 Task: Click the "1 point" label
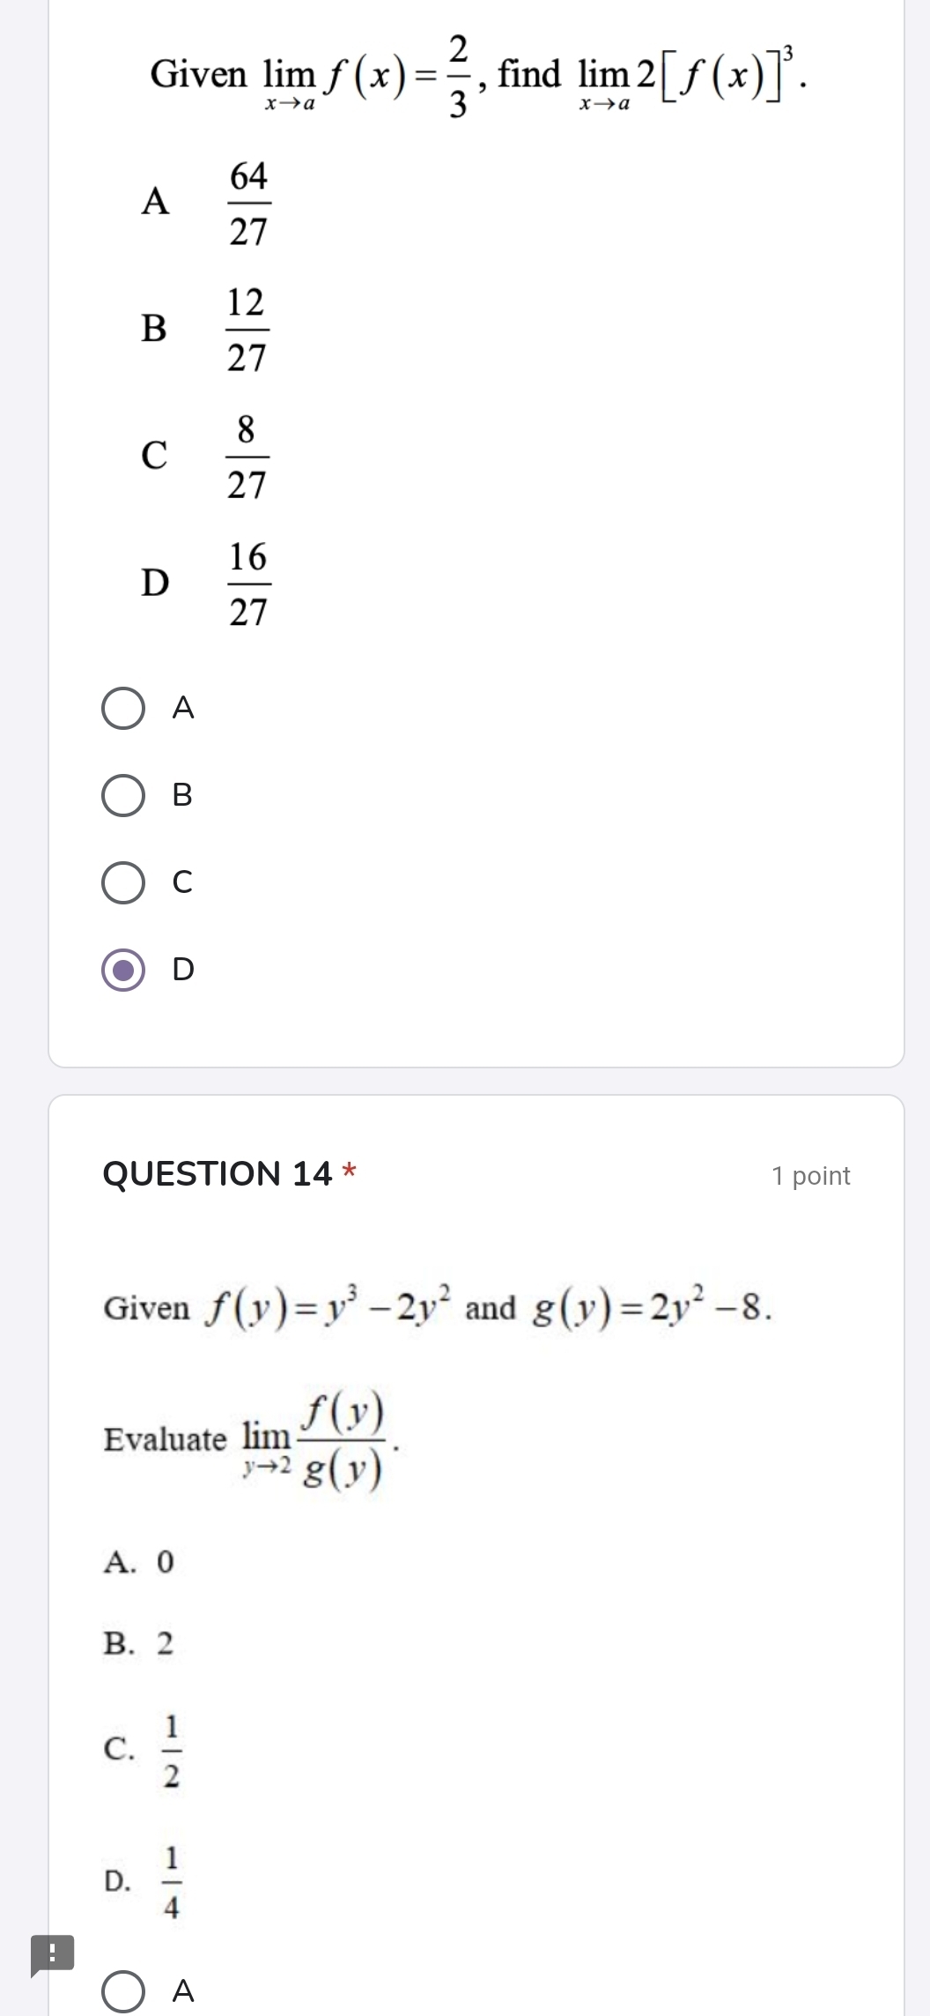810,1176
